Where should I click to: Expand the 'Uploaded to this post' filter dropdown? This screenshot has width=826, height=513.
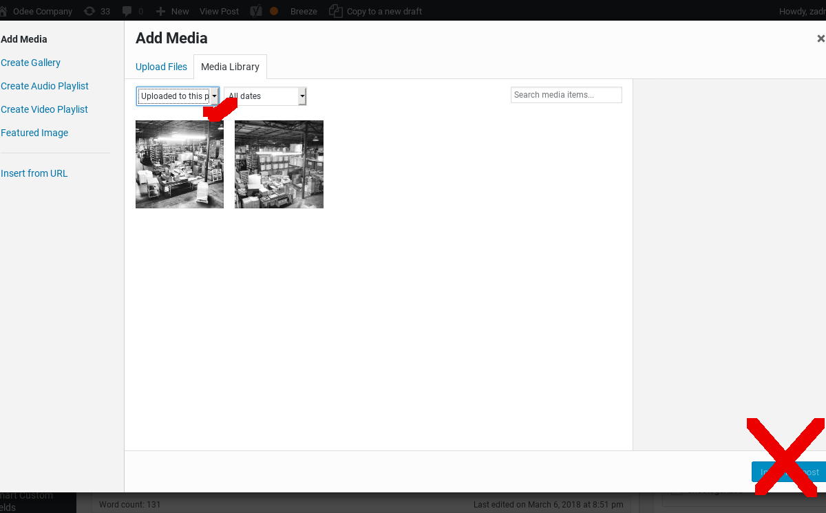point(178,96)
